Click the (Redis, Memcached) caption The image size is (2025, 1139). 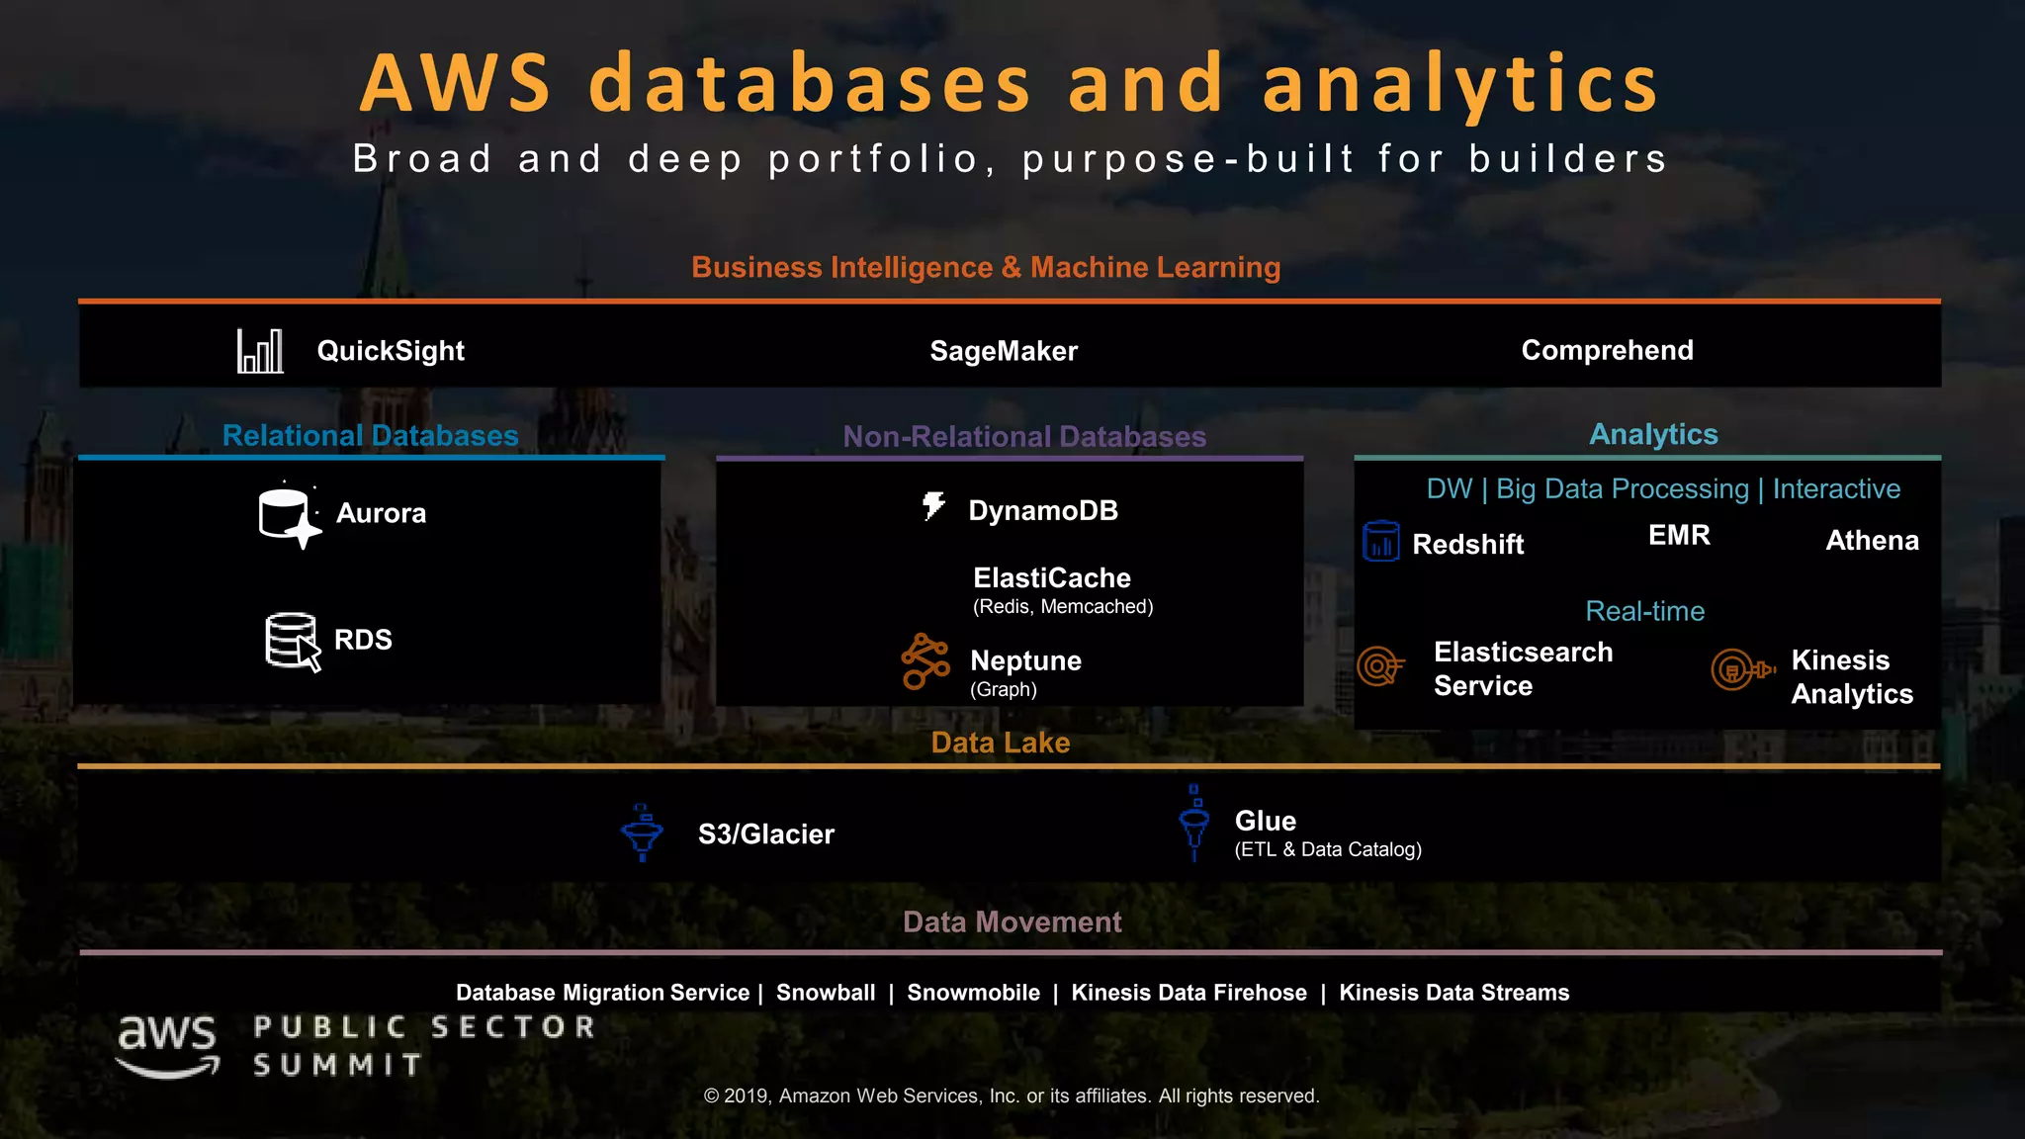pyautogui.click(x=1063, y=606)
